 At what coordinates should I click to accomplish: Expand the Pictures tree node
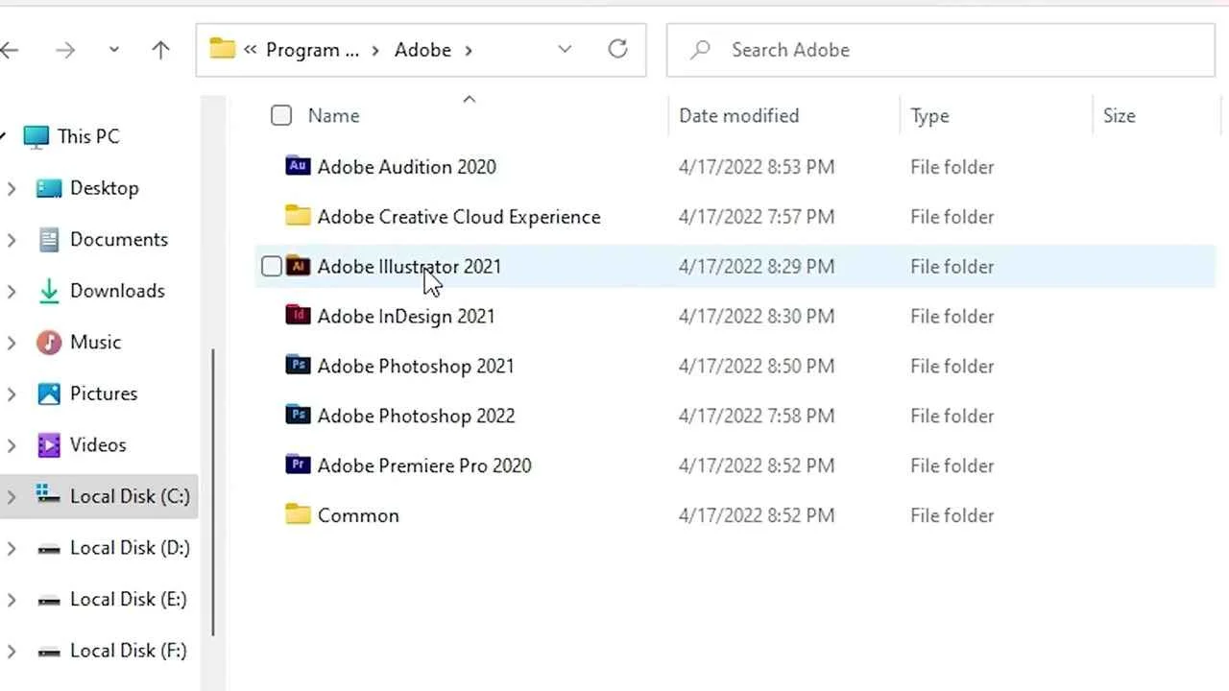tap(12, 394)
